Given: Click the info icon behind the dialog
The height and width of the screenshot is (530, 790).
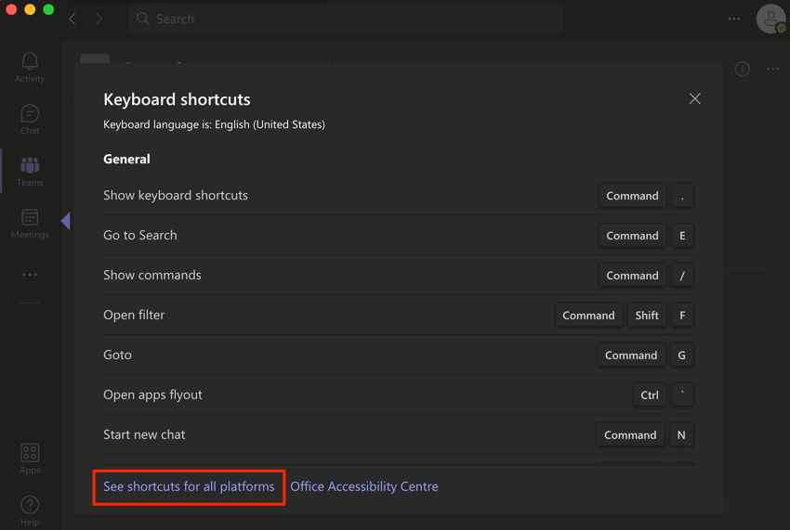Looking at the screenshot, I should point(743,69).
